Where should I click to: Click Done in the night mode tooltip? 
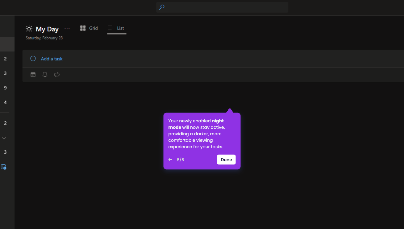click(x=226, y=160)
